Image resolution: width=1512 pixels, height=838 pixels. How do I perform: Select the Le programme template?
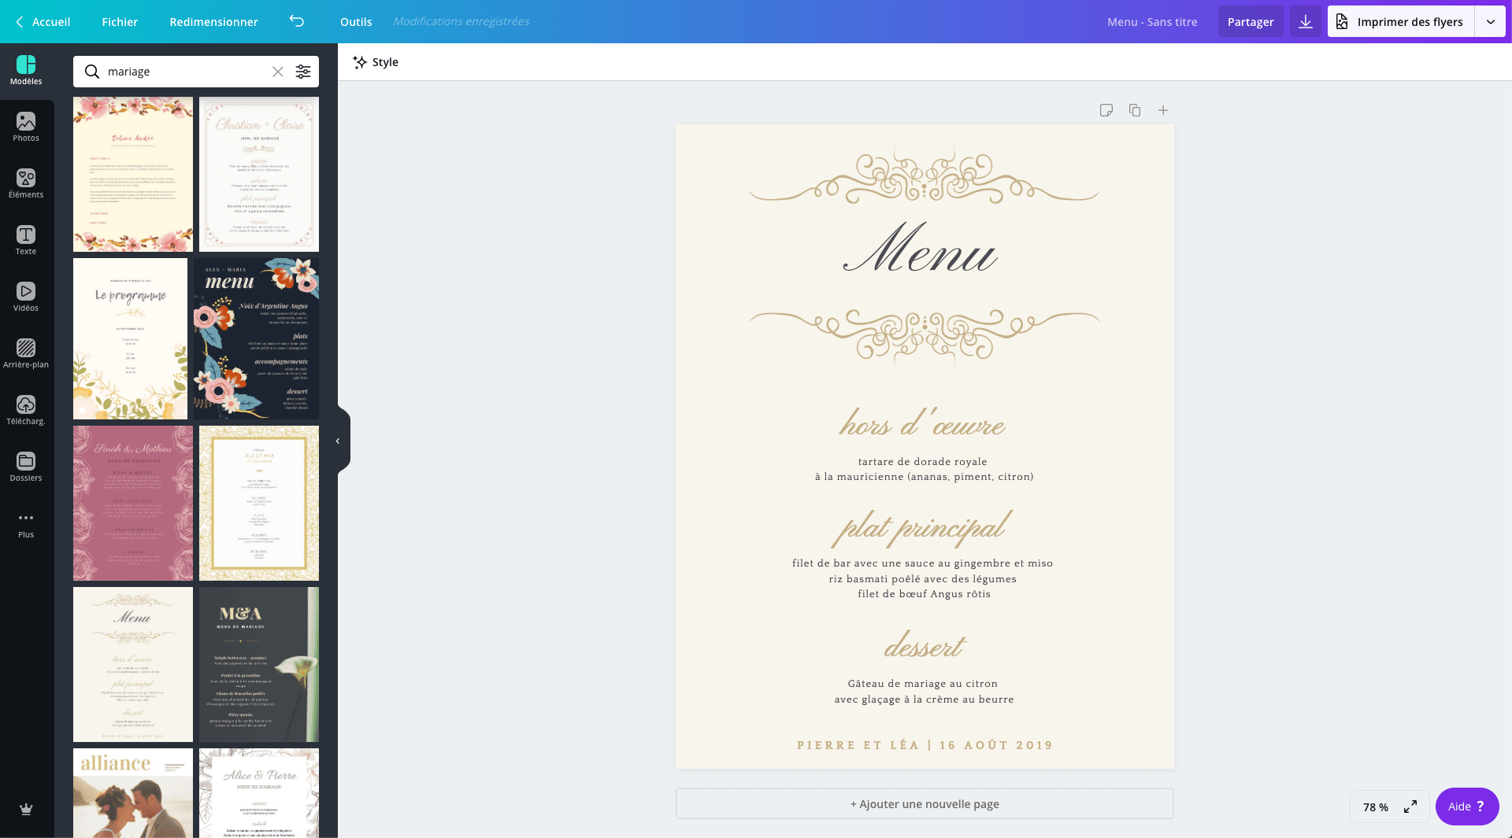130,338
